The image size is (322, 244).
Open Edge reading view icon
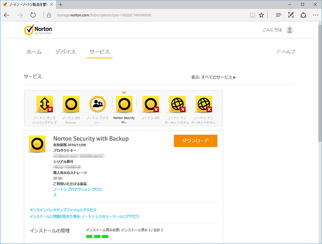[x=252, y=15]
